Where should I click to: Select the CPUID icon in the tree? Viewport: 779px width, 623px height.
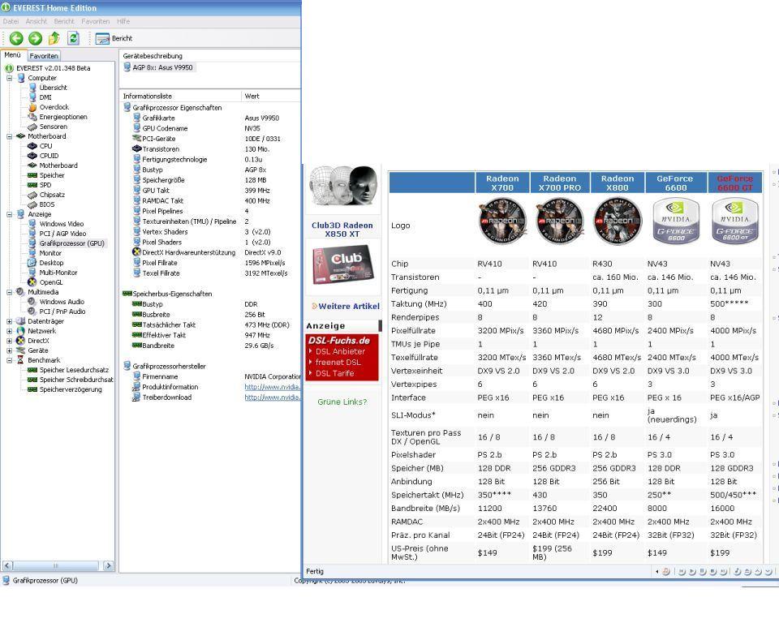tap(32, 156)
